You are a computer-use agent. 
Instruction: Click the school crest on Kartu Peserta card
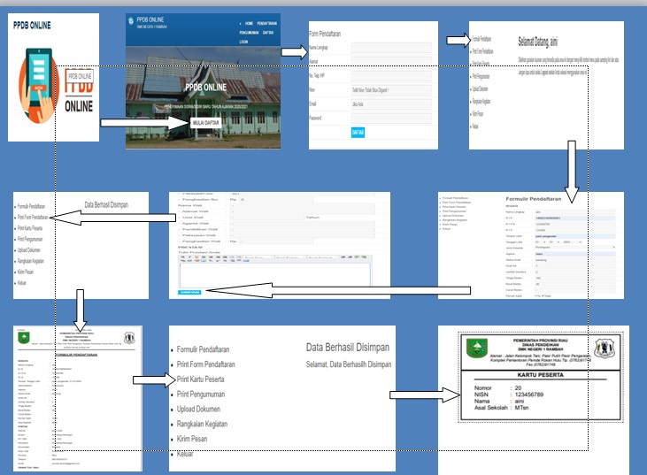click(608, 349)
